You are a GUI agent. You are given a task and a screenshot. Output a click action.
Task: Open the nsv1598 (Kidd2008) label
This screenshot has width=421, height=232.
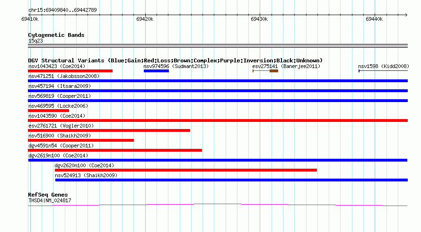pos(384,66)
